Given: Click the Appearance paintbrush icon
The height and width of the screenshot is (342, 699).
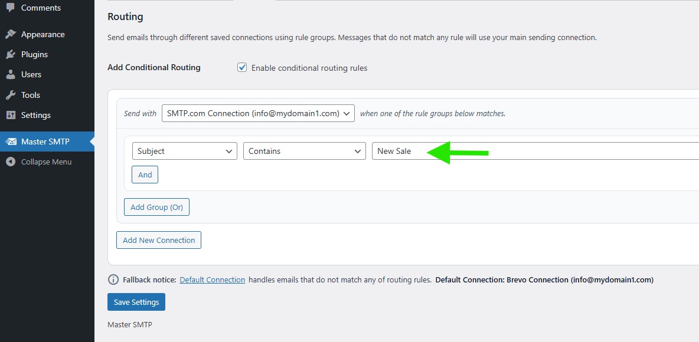Looking at the screenshot, I should click(11, 34).
